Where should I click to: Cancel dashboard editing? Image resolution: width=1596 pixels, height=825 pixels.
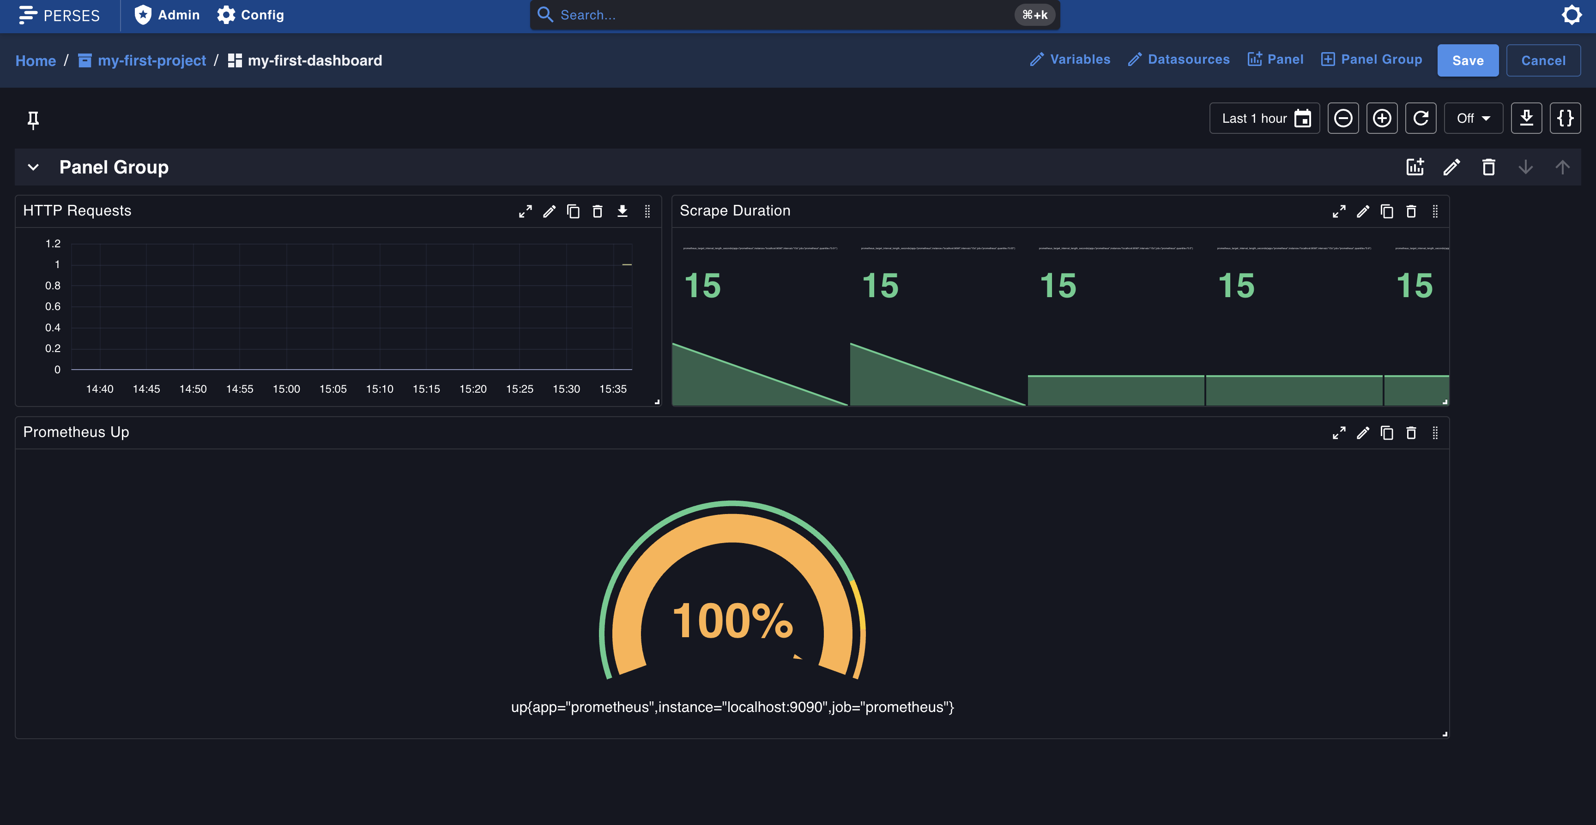tap(1543, 60)
